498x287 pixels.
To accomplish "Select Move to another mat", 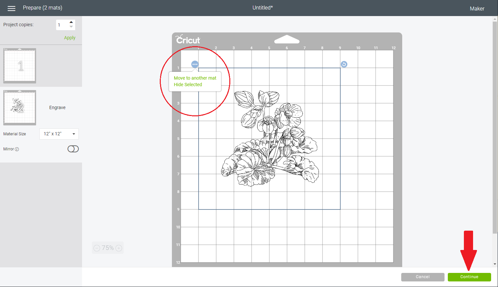I will tap(195, 78).
